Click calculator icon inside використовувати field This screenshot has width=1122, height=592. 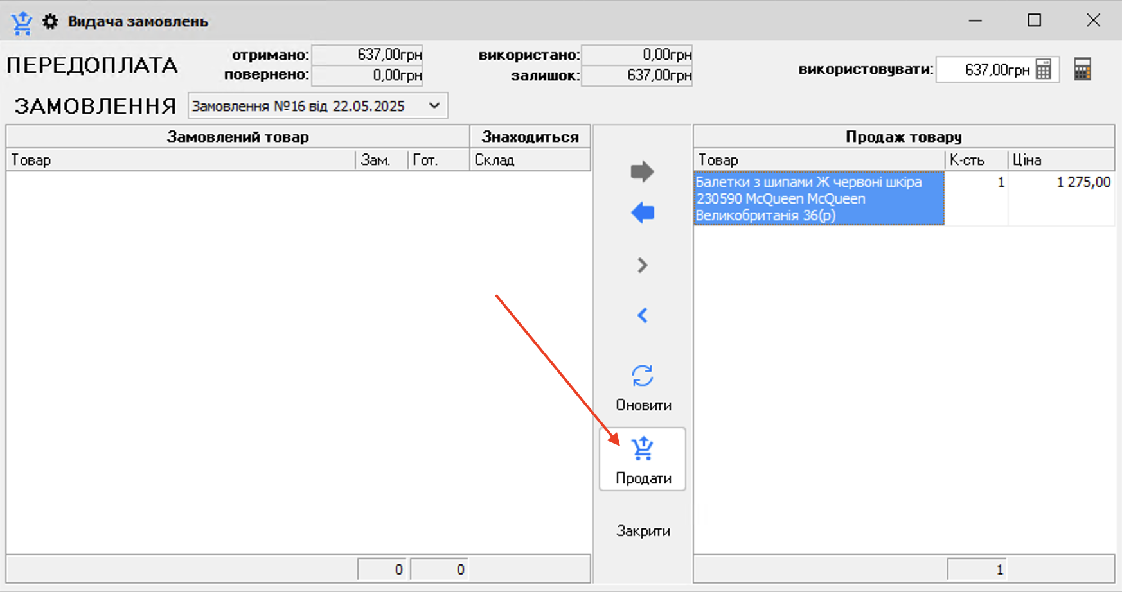coord(1044,69)
